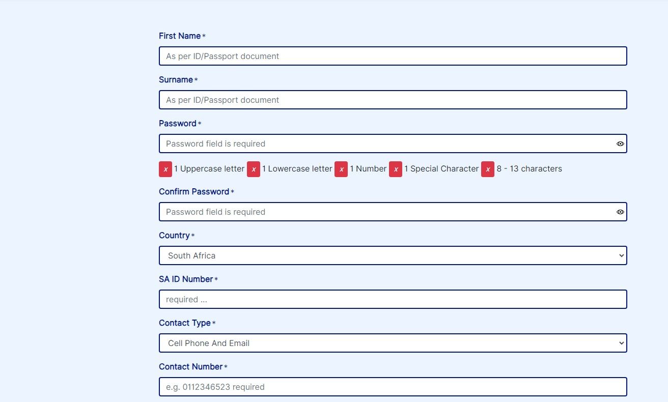Toggle visibility in the Confirm Password field
Viewport: 668px width, 402px height.
tap(620, 212)
